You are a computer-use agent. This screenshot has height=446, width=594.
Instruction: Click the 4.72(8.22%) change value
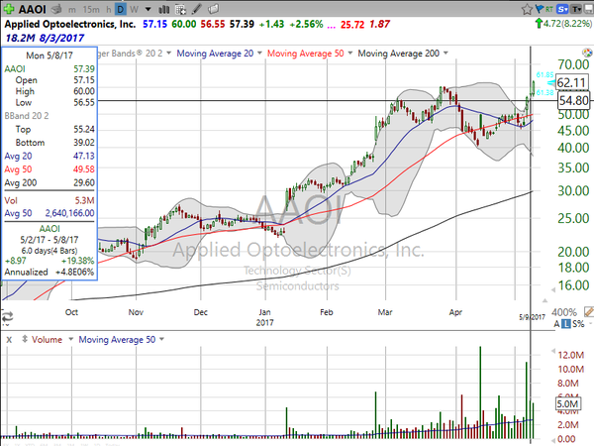(567, 24)
